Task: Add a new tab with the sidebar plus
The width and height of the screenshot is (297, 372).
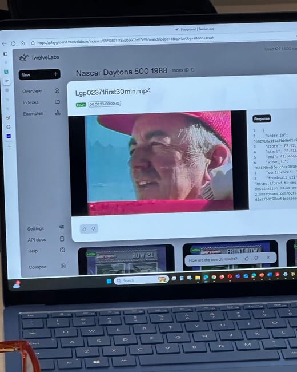Action: (x=9, y=147)
